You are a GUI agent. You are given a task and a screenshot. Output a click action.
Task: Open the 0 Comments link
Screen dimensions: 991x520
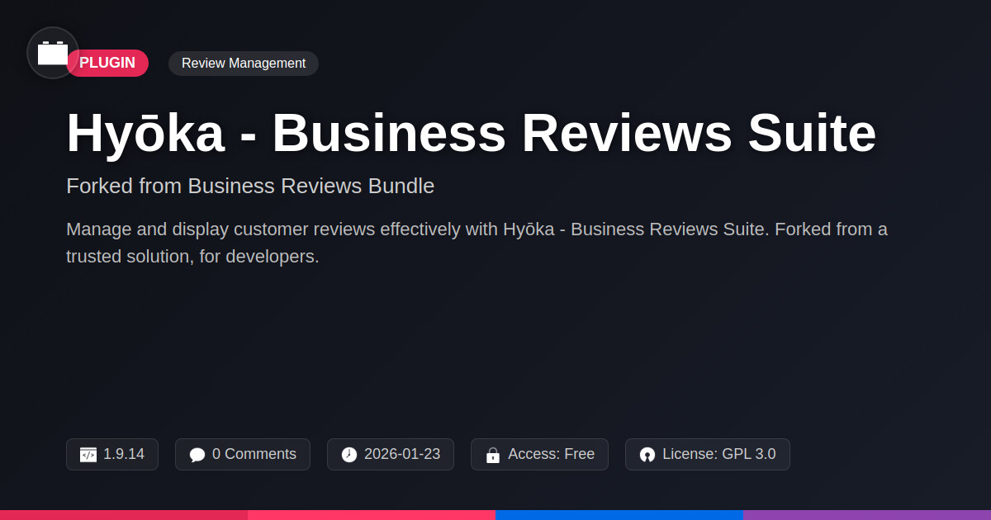click(x=254, y=454)
